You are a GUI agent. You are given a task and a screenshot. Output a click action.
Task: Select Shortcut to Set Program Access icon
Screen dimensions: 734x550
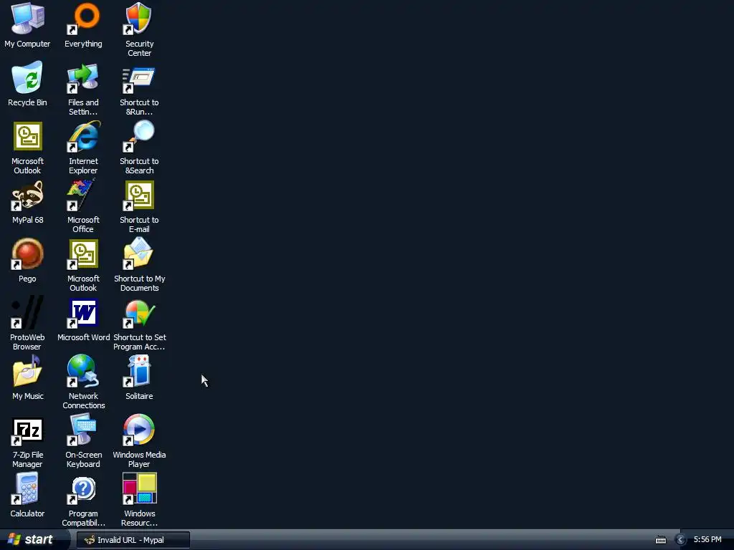(139, 313)
